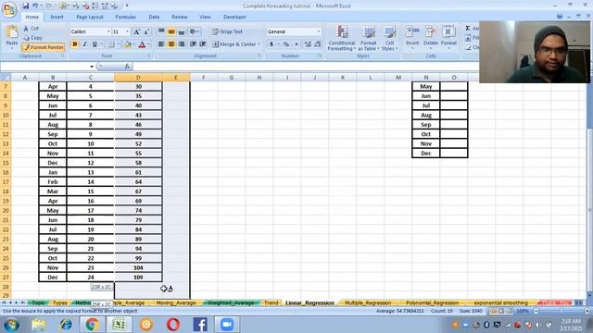The image size is (593, 333).
Task: Open the Insert ribbon tab
Action: [x=57, y=17]
